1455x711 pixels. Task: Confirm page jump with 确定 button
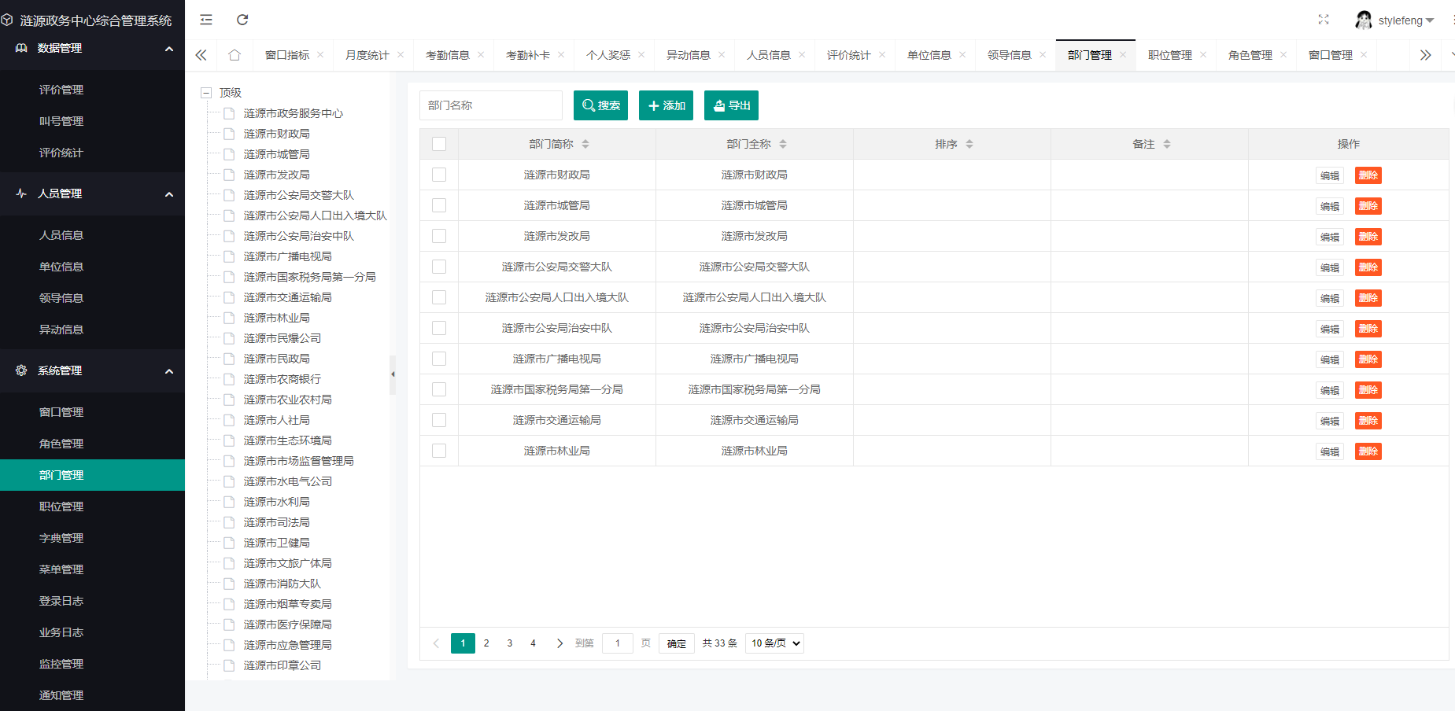click(x=676, y=643)
